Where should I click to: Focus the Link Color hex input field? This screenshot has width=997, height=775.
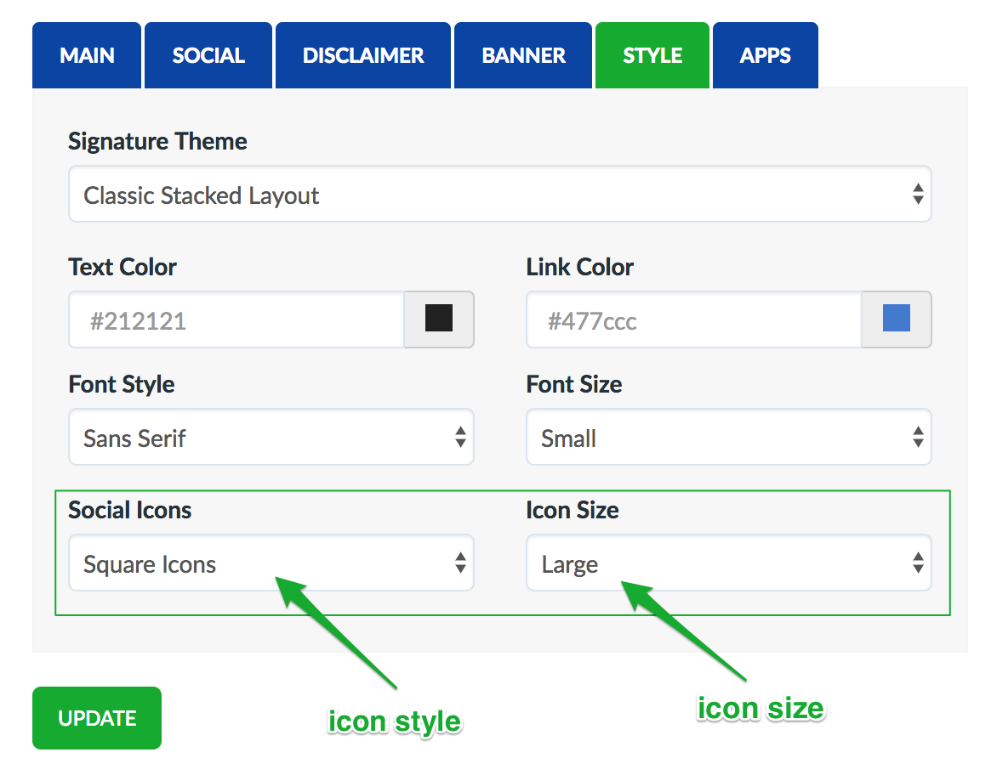pos(693,320)
